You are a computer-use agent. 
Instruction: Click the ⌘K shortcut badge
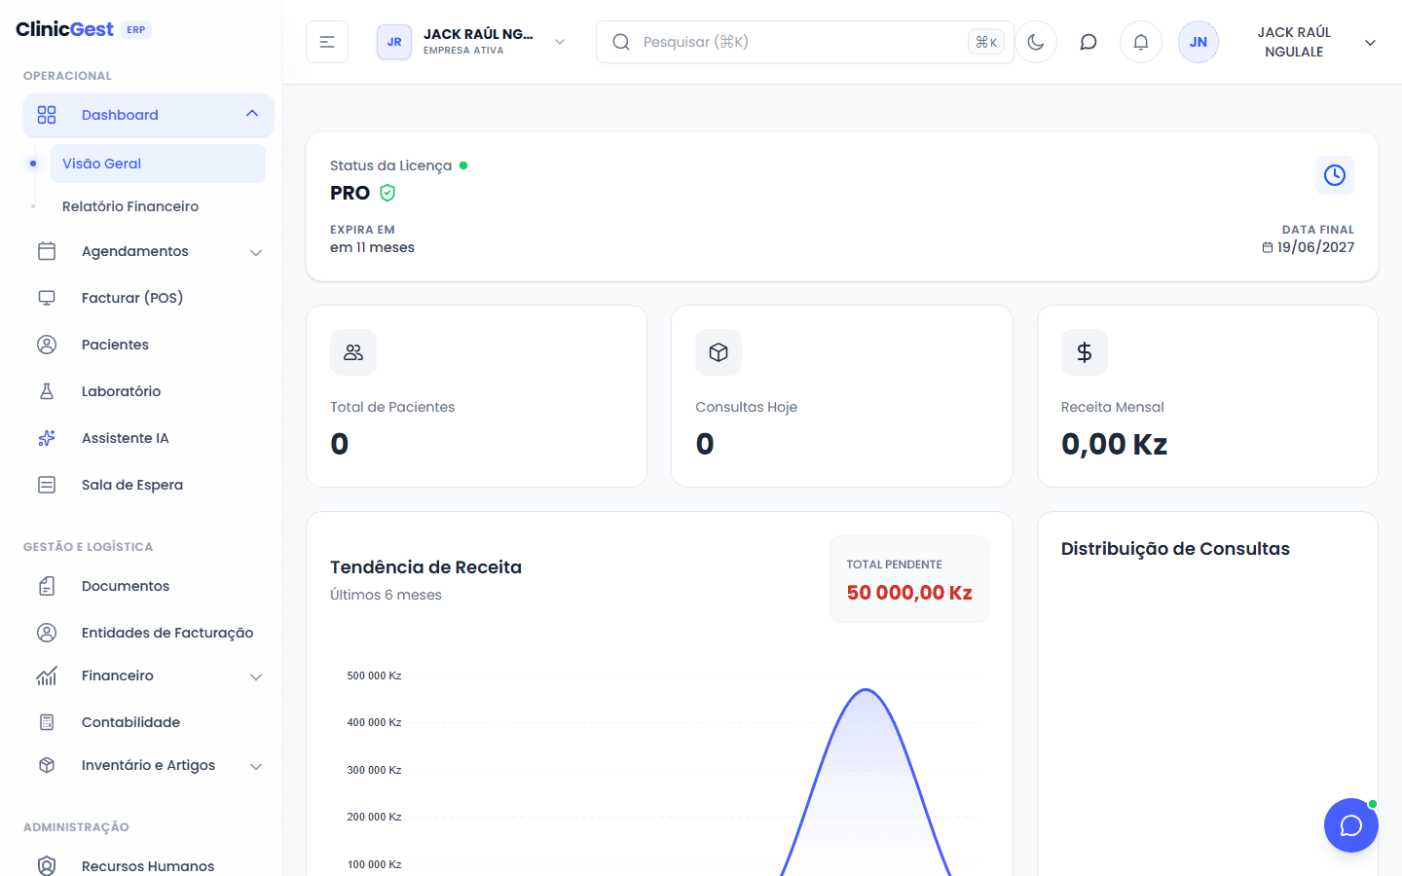coord(986,42)
